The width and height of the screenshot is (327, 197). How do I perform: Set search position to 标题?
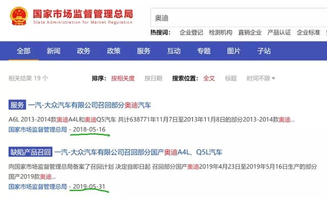231,78
